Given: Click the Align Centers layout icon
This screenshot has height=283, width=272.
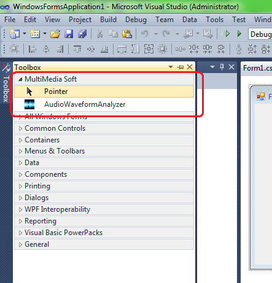Looking at the screenshot, I should (46, 49).
